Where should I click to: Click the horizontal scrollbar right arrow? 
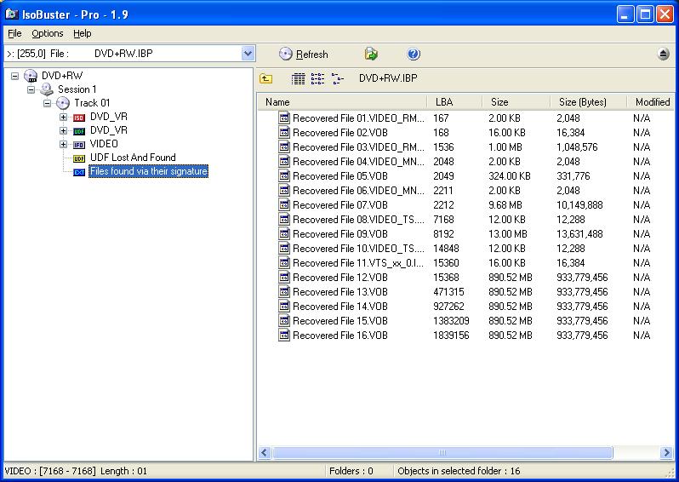(666, 453)
